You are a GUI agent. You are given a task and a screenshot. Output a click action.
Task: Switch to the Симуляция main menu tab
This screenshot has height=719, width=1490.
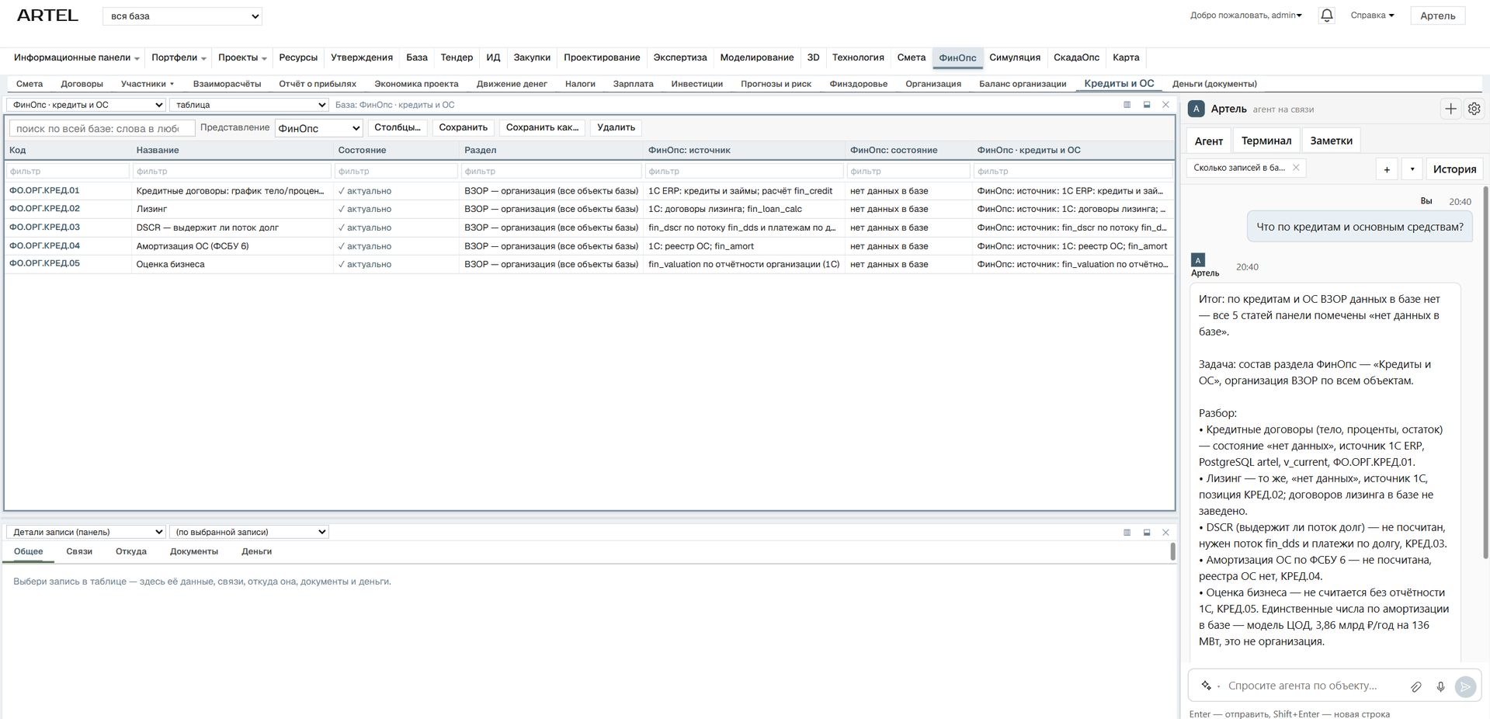click(x=1014, y=57)
